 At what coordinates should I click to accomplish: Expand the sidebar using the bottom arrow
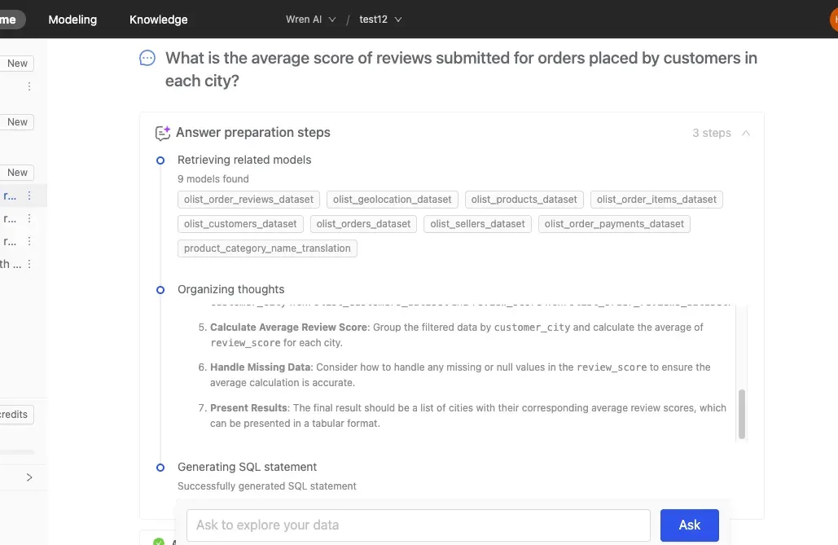pyautogui.click(x=29, y=477)
